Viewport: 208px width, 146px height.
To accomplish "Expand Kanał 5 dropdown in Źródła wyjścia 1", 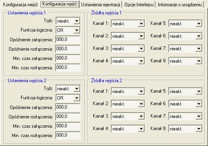I will [x=185, y=24].
